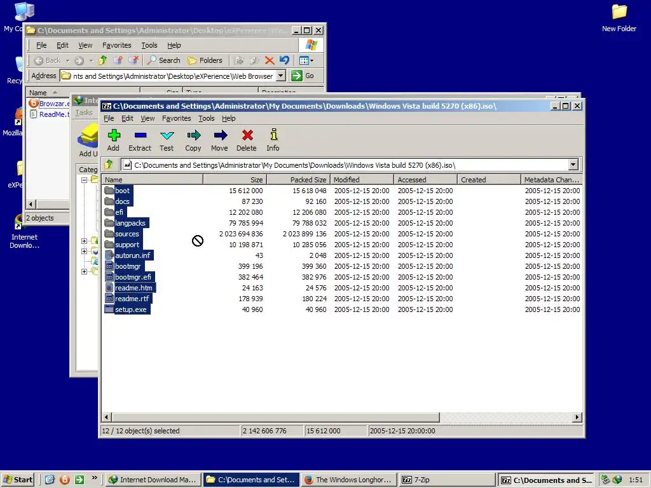Select the bootmgr.efi file row
651x488 pixels.
pos(342,277)
